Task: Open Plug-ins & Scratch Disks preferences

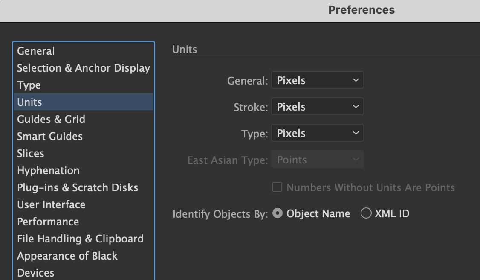Action: [x=83, y=187]
